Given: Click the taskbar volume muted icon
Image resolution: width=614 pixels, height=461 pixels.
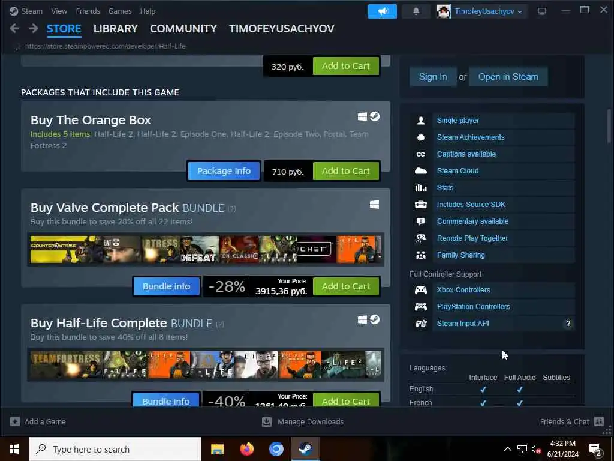Looking at the screenshot, I should pos(537,449).
